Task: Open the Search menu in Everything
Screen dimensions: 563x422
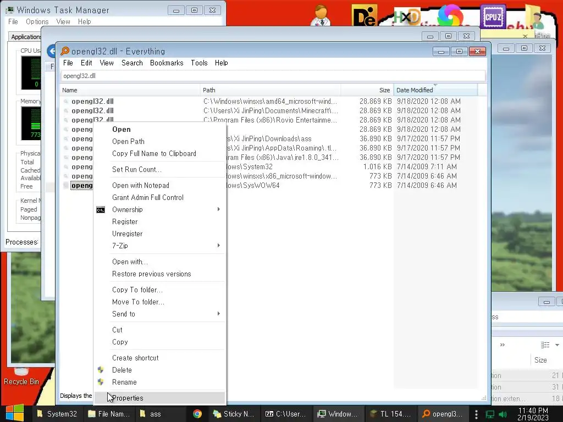Action: pyautogui.click(x=132, y=63)
